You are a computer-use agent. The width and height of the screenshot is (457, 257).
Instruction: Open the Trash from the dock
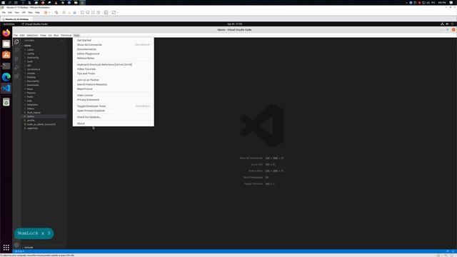[6, 102]
